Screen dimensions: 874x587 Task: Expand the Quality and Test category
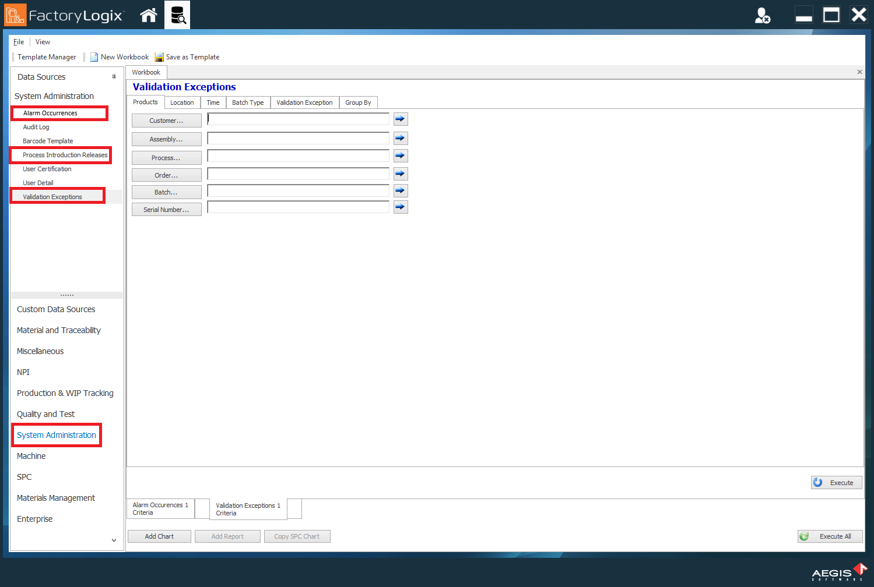click(45, 414)
